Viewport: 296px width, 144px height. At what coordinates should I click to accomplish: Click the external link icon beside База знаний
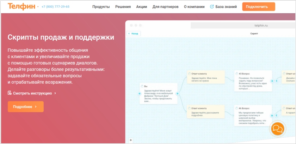pyautogui.click(x=212, y=7)
